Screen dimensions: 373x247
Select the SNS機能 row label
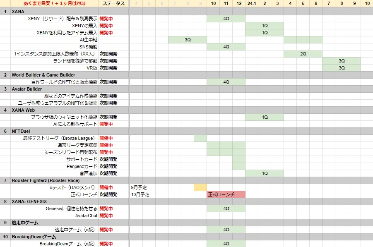pos(88,47)
